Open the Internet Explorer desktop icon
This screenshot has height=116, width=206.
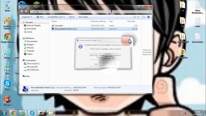(x=7, y=53)
